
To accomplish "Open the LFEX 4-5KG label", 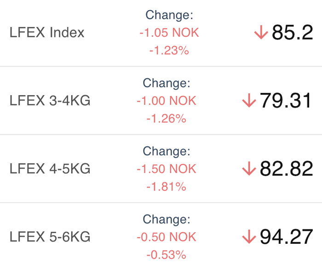I will click(x=50, y=169).
